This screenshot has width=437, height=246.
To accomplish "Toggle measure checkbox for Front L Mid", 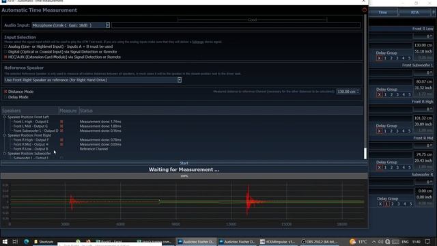I will (61, 126).
